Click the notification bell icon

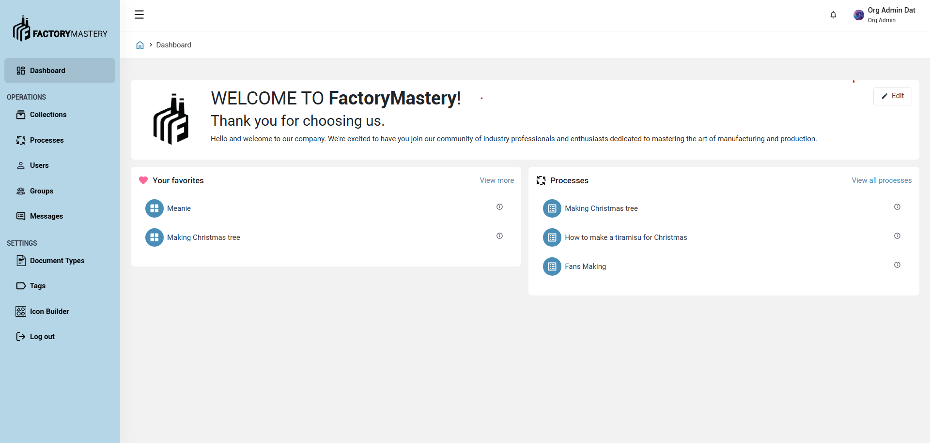[833, 15]
